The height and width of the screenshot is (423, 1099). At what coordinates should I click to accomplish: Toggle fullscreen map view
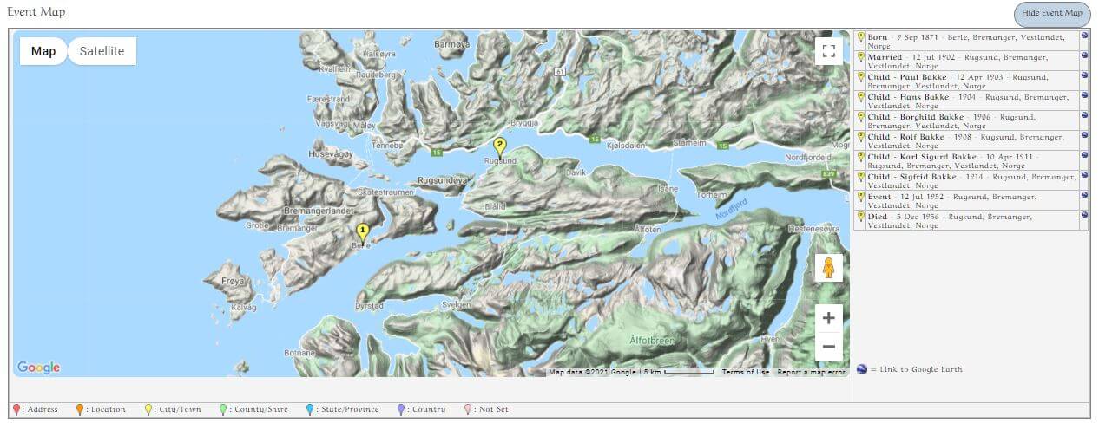click(x=828, y=51)
